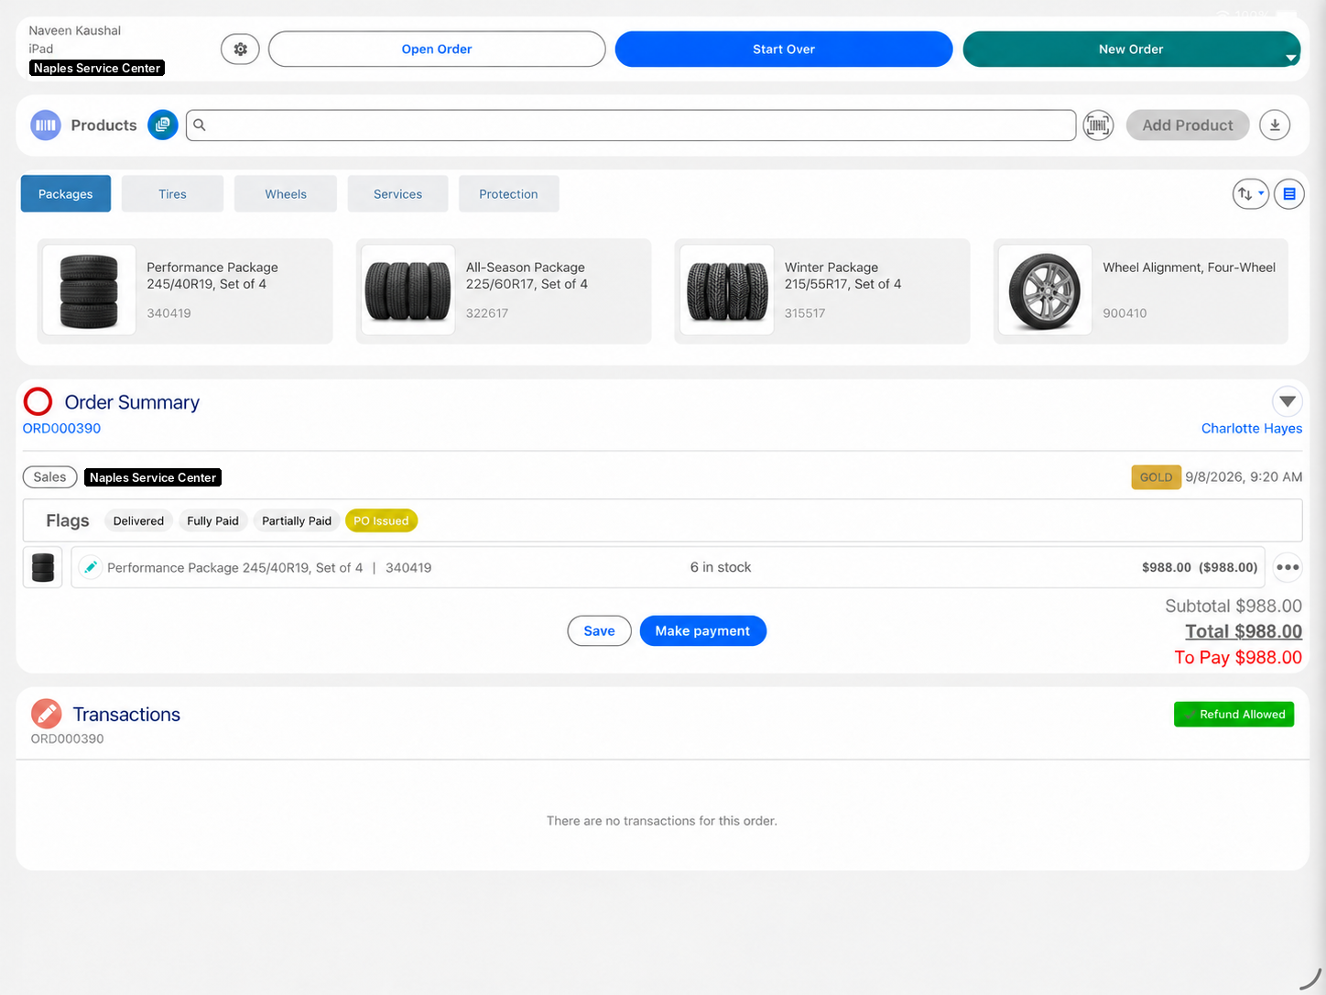Click the Start Over button
Viewport: 1326px width, 995px height.
(x=784, y=49)
